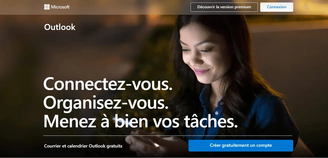Image resolution: width=328 pixels, height=158 pixels.
Task: Click the thin white horizontal divider line
Action: click(x=167, y=136)
